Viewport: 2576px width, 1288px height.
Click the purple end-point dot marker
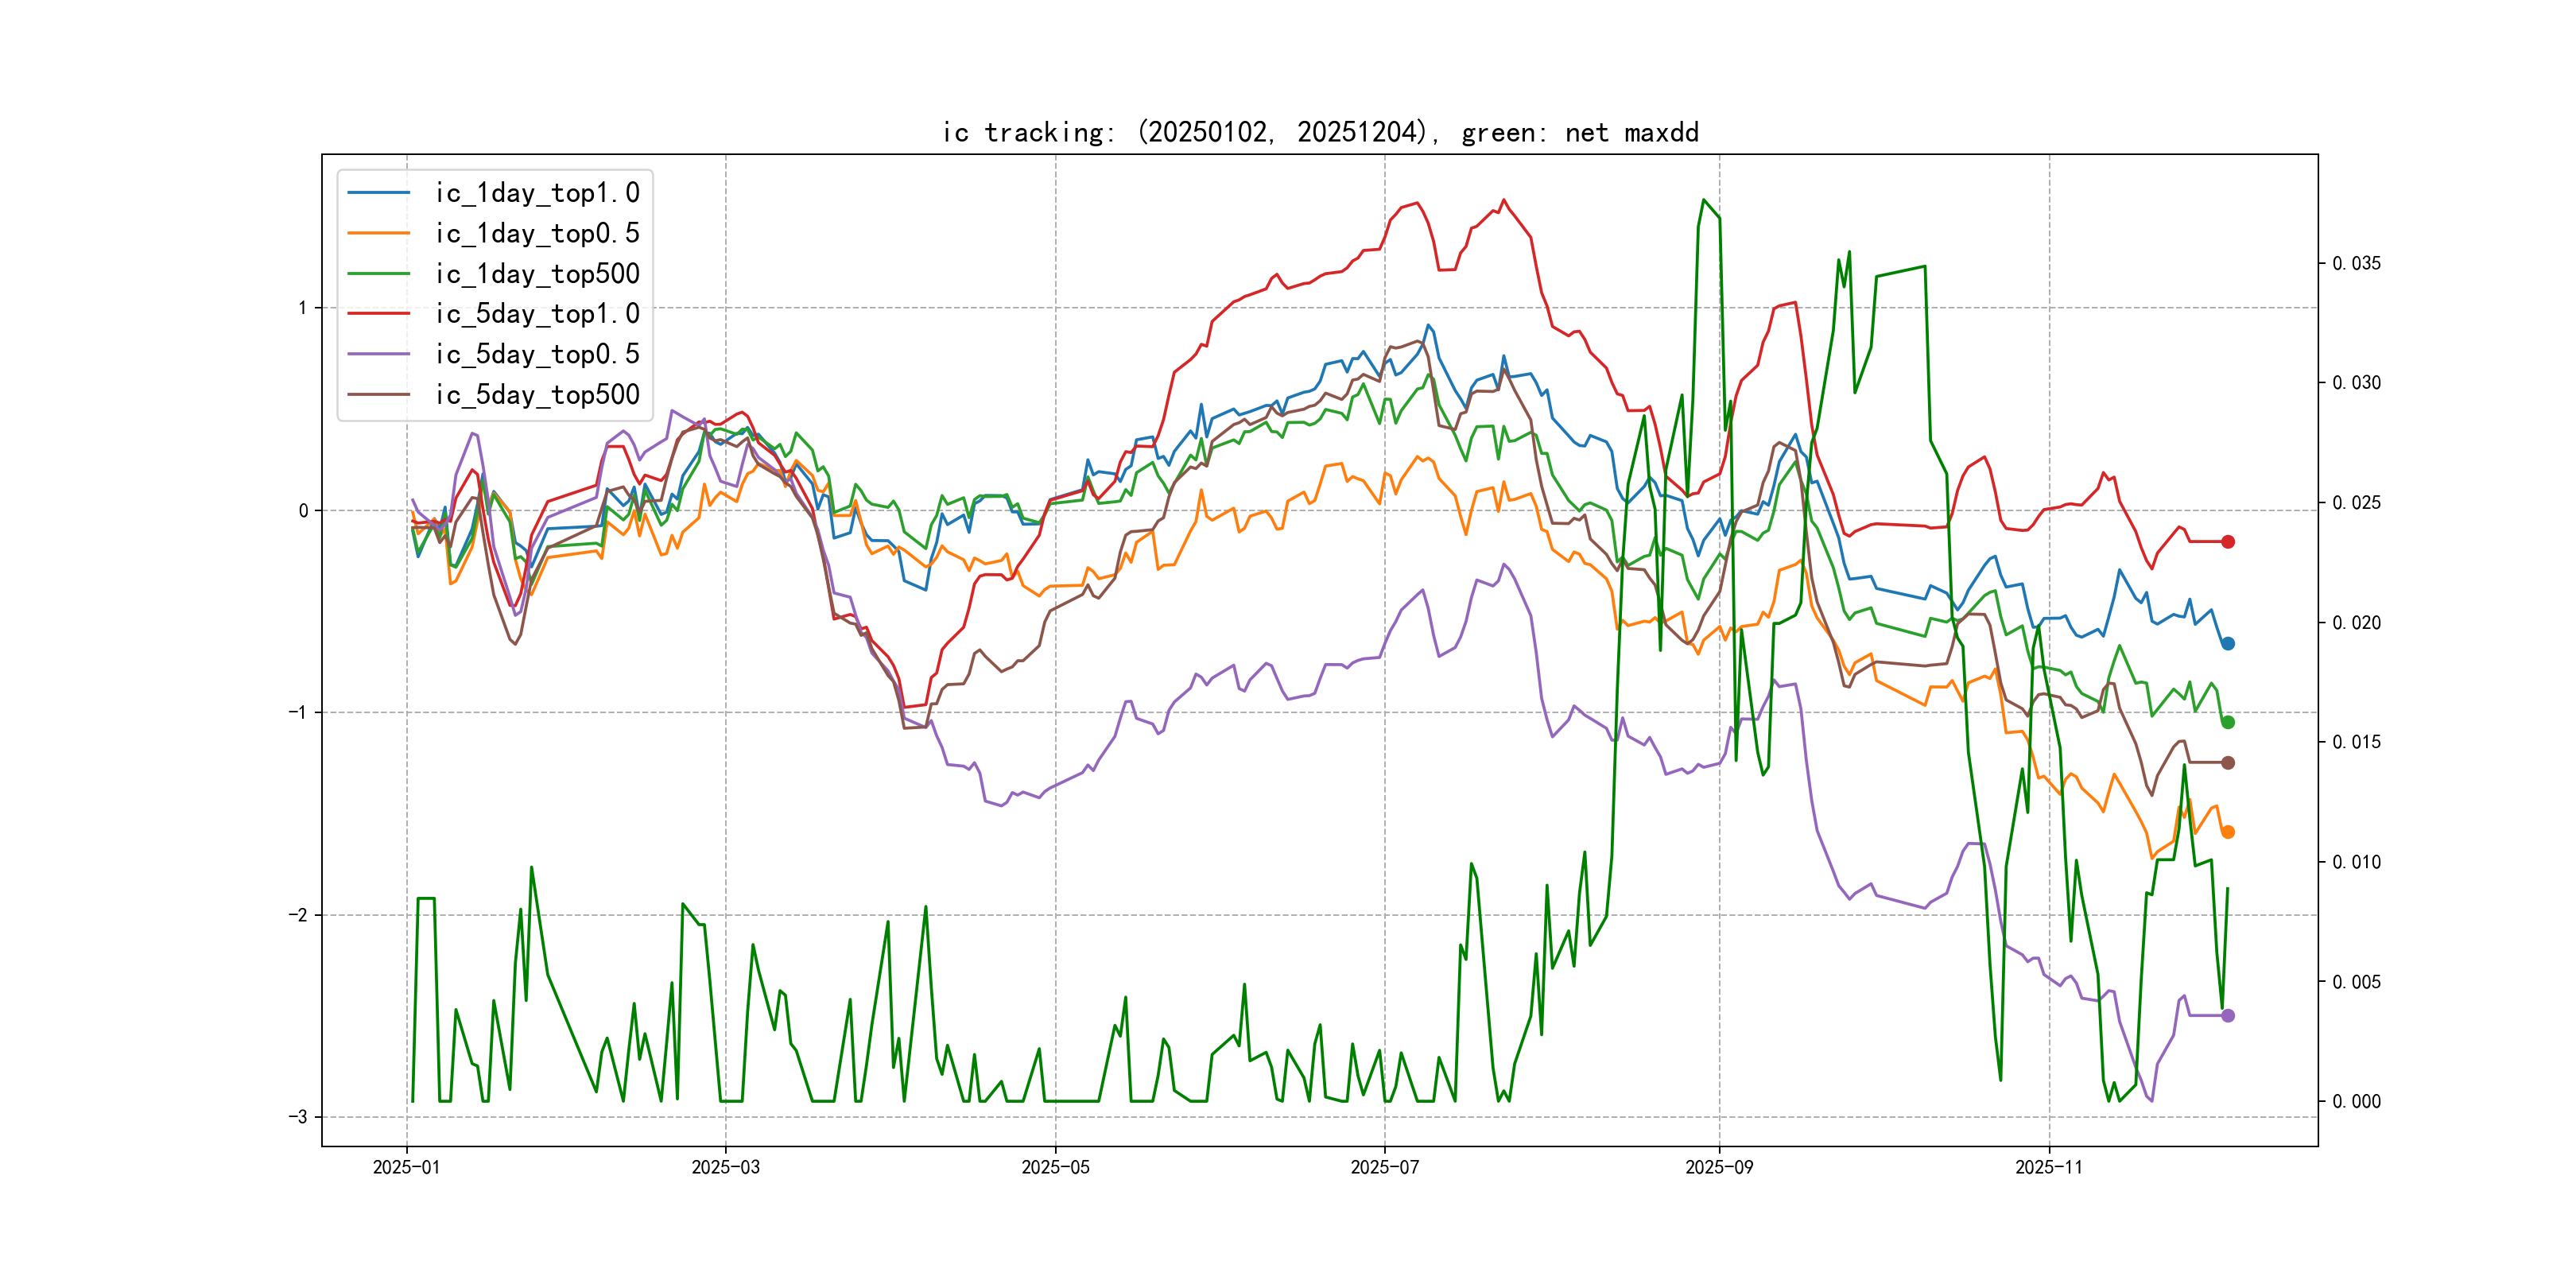[2228, 1016]
